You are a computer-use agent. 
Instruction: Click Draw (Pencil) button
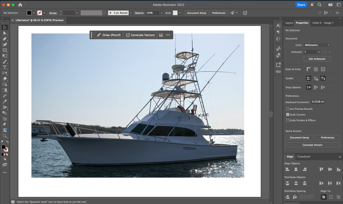tap(109, 35)
